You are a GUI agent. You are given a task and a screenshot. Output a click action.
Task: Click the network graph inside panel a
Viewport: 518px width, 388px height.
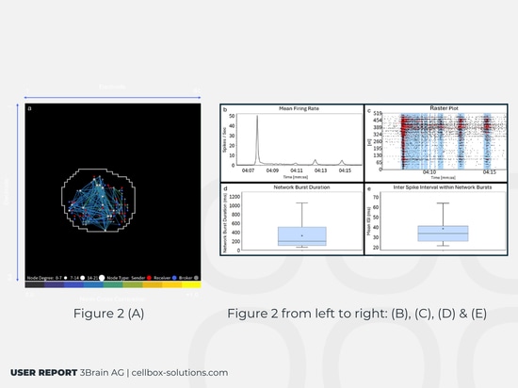(x=99, y=201)
